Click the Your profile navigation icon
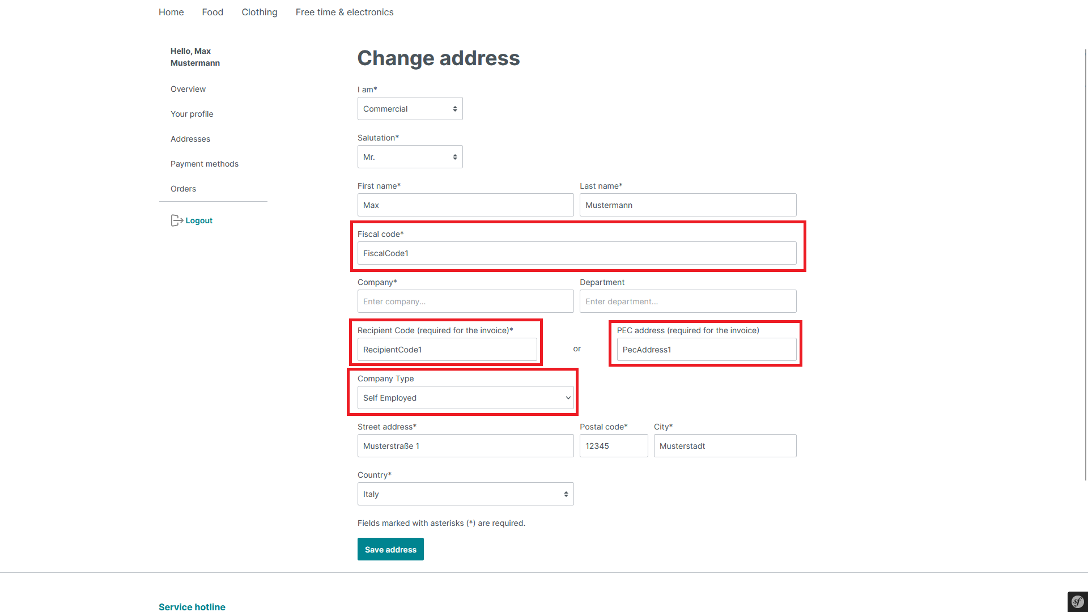 192,113
